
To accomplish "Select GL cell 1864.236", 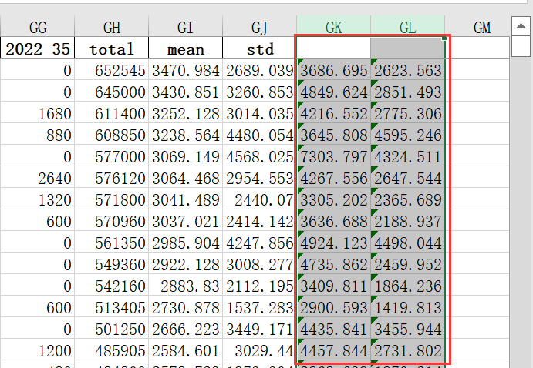I will (407, 285).
